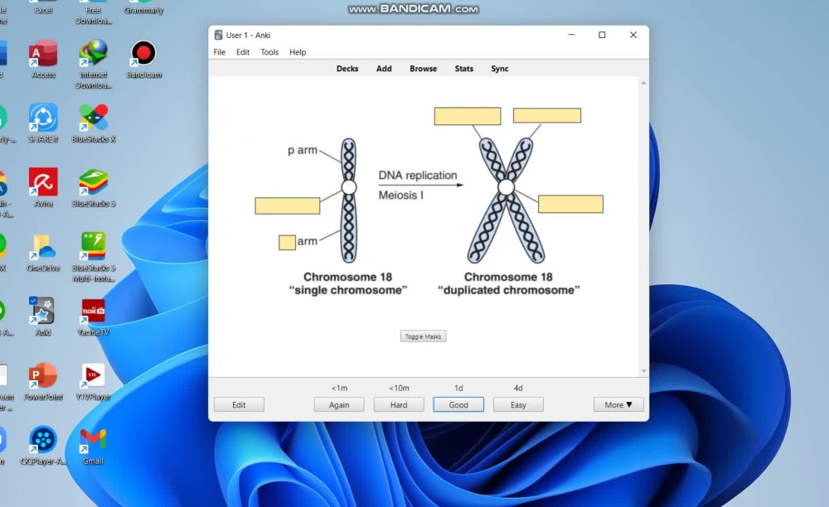Launch the YTVPlayer desktop icon
This screenshot has width=829, height=507.
(x=94, y=380)
